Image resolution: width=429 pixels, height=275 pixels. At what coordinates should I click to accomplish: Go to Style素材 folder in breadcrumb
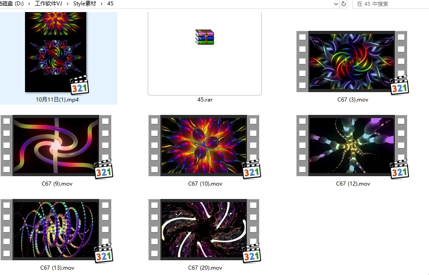[x=84, y=4]
